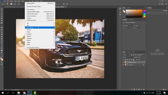Hide the Background copy layer
The height and width of the screenshot is (95, 168).
point(123,62)
